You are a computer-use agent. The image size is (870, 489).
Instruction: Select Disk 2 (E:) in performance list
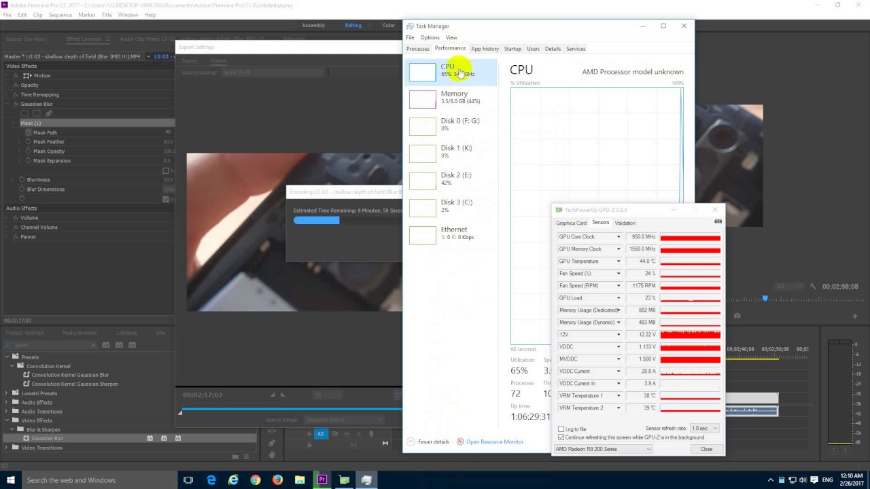click(451, 181)
